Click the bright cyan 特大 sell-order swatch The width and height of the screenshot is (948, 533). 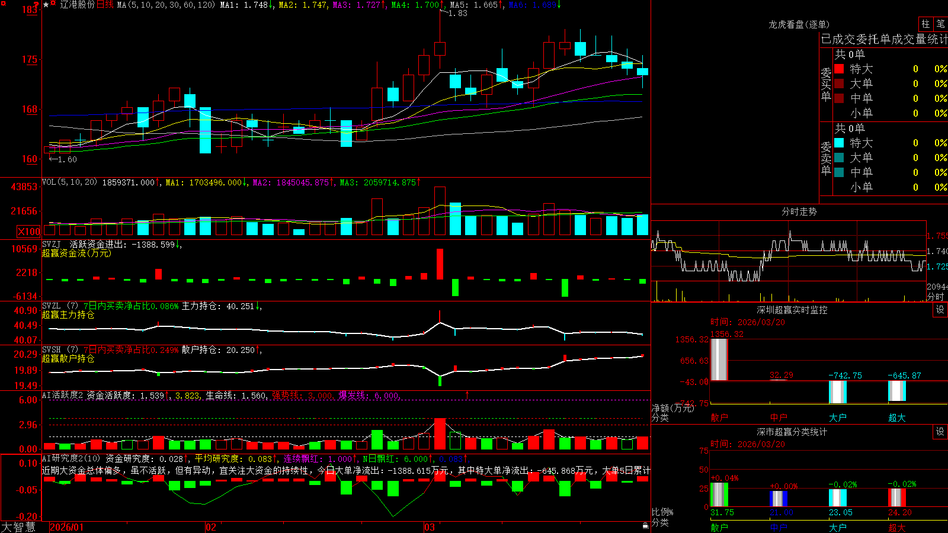click(x=839, y=143)
